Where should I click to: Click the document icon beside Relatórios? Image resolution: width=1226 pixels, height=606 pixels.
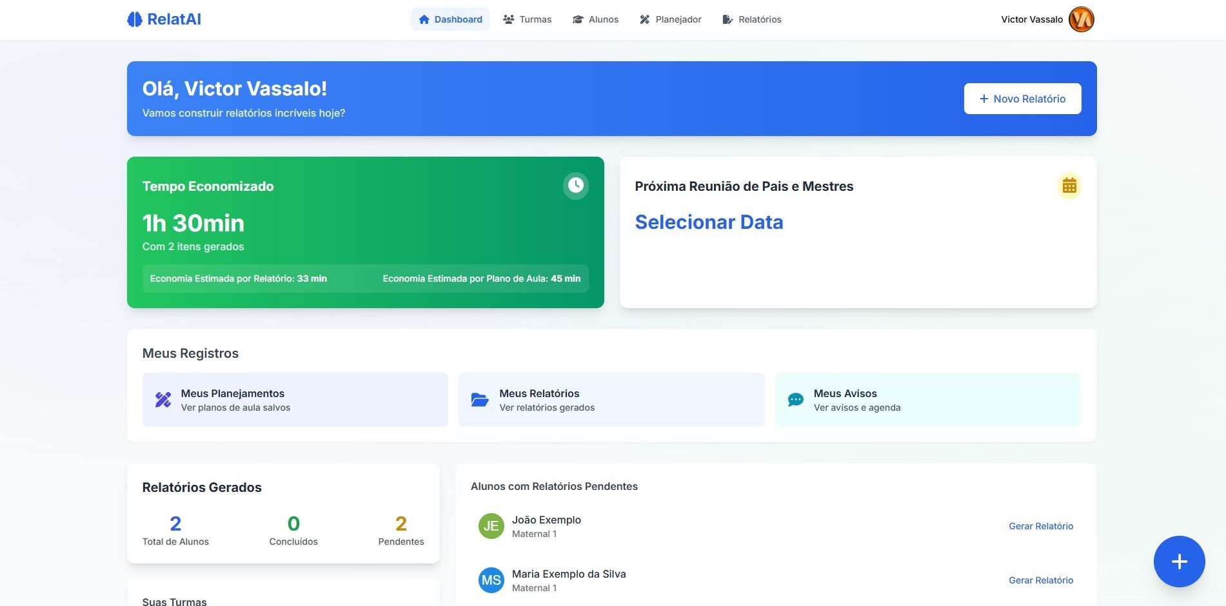pyautogui.click(x=727, y=19)
